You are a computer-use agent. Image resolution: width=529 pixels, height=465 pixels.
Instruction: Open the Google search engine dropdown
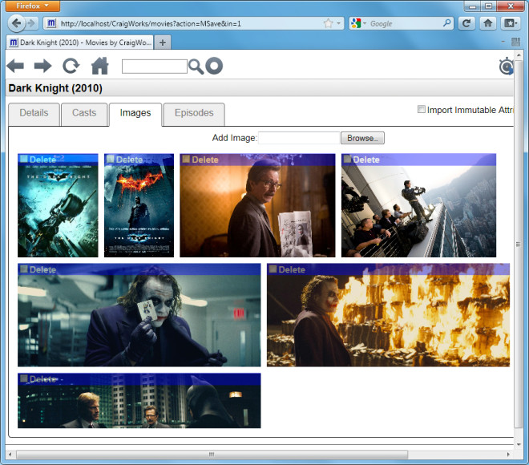tap(358, 23)
